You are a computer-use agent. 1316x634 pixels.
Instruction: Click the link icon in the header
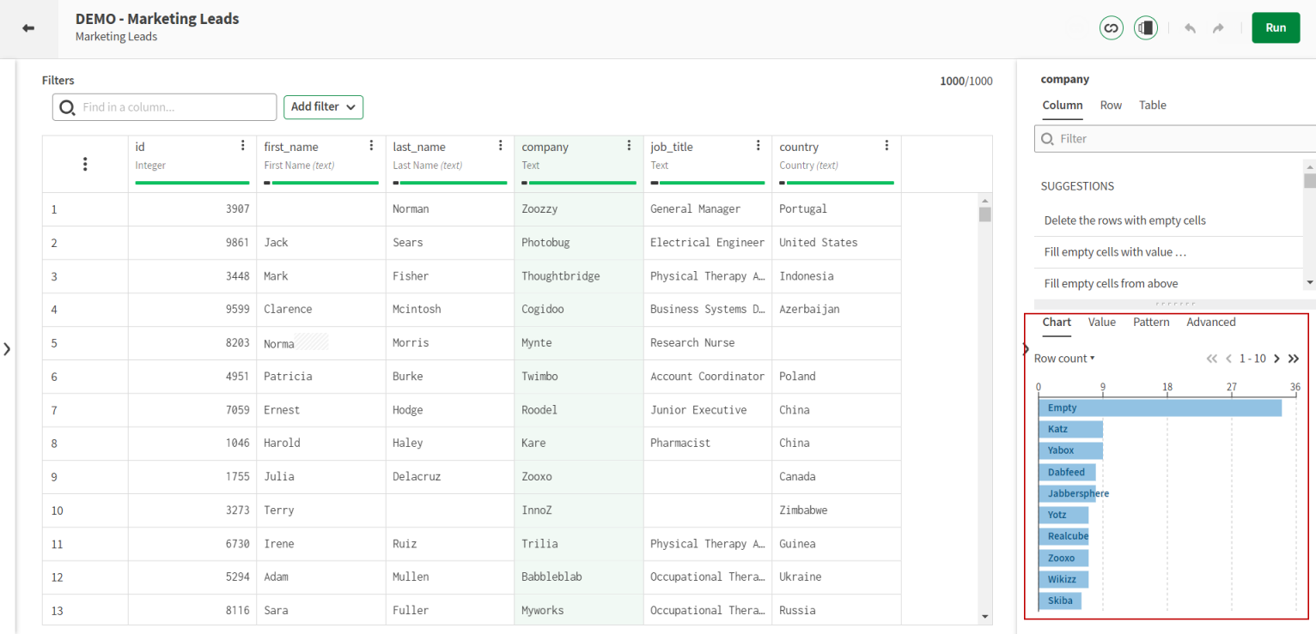(x=1111, y=28)
